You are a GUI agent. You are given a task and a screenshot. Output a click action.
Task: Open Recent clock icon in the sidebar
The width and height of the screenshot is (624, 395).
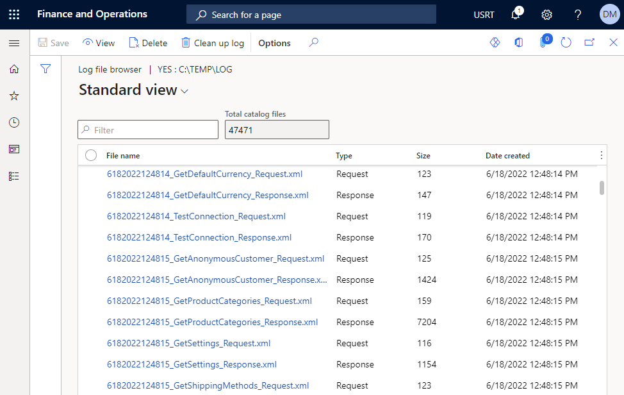click(x=14, y=122)
